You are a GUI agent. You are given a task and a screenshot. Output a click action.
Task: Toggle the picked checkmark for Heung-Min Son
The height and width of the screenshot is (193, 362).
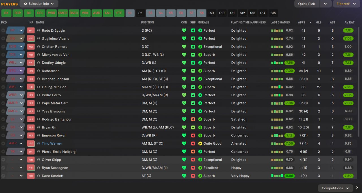3,87
